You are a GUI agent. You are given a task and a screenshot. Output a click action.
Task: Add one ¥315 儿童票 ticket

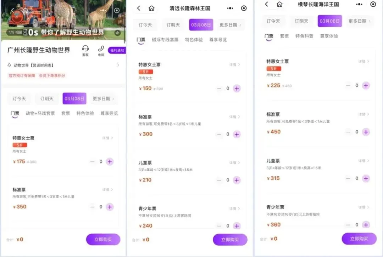pos(366,178)
